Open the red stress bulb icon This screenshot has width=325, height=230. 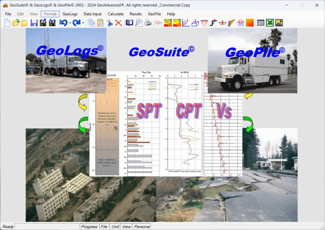pos(204,23)
